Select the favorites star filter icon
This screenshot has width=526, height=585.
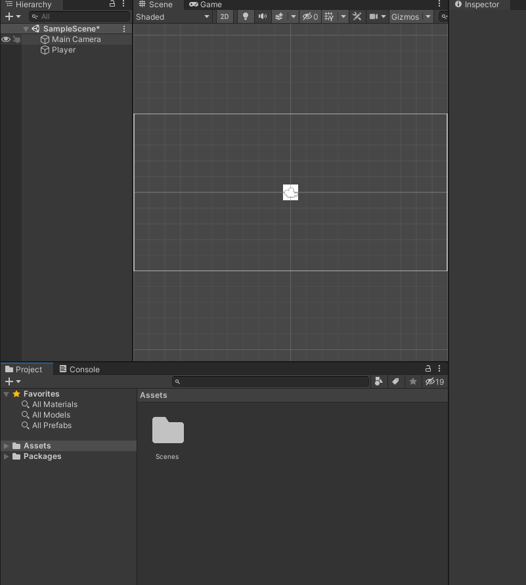(412, 381)
